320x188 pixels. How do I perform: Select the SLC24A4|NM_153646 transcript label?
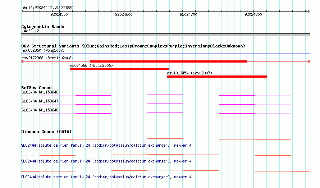[x=40, y=110]
